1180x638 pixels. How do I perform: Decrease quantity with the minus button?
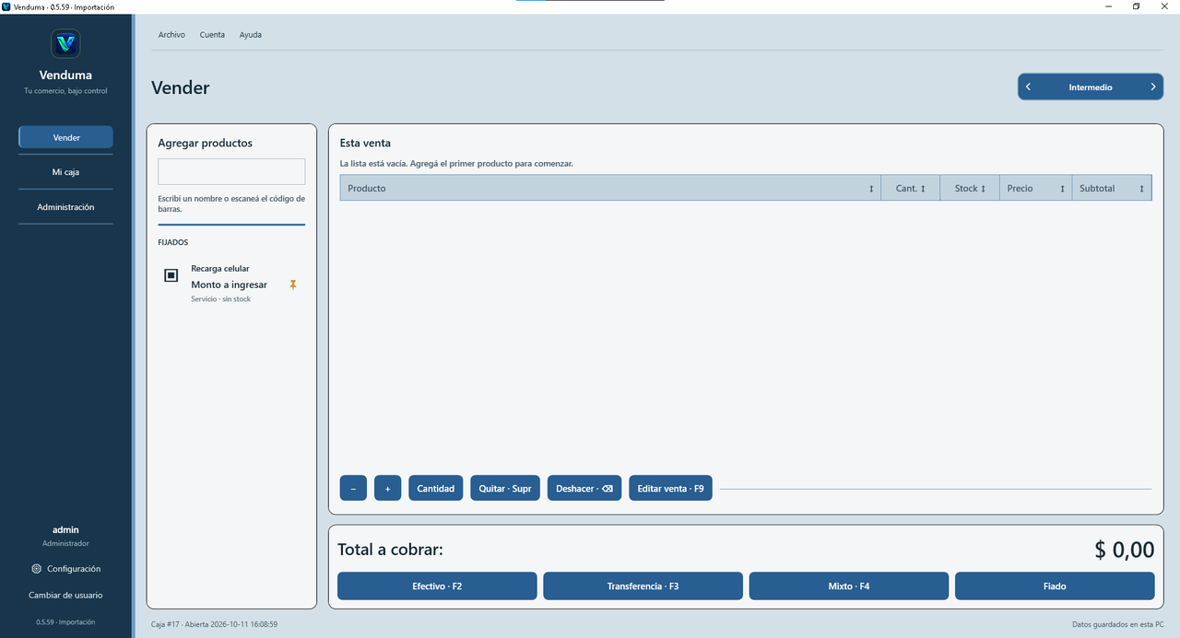point(353,488)
